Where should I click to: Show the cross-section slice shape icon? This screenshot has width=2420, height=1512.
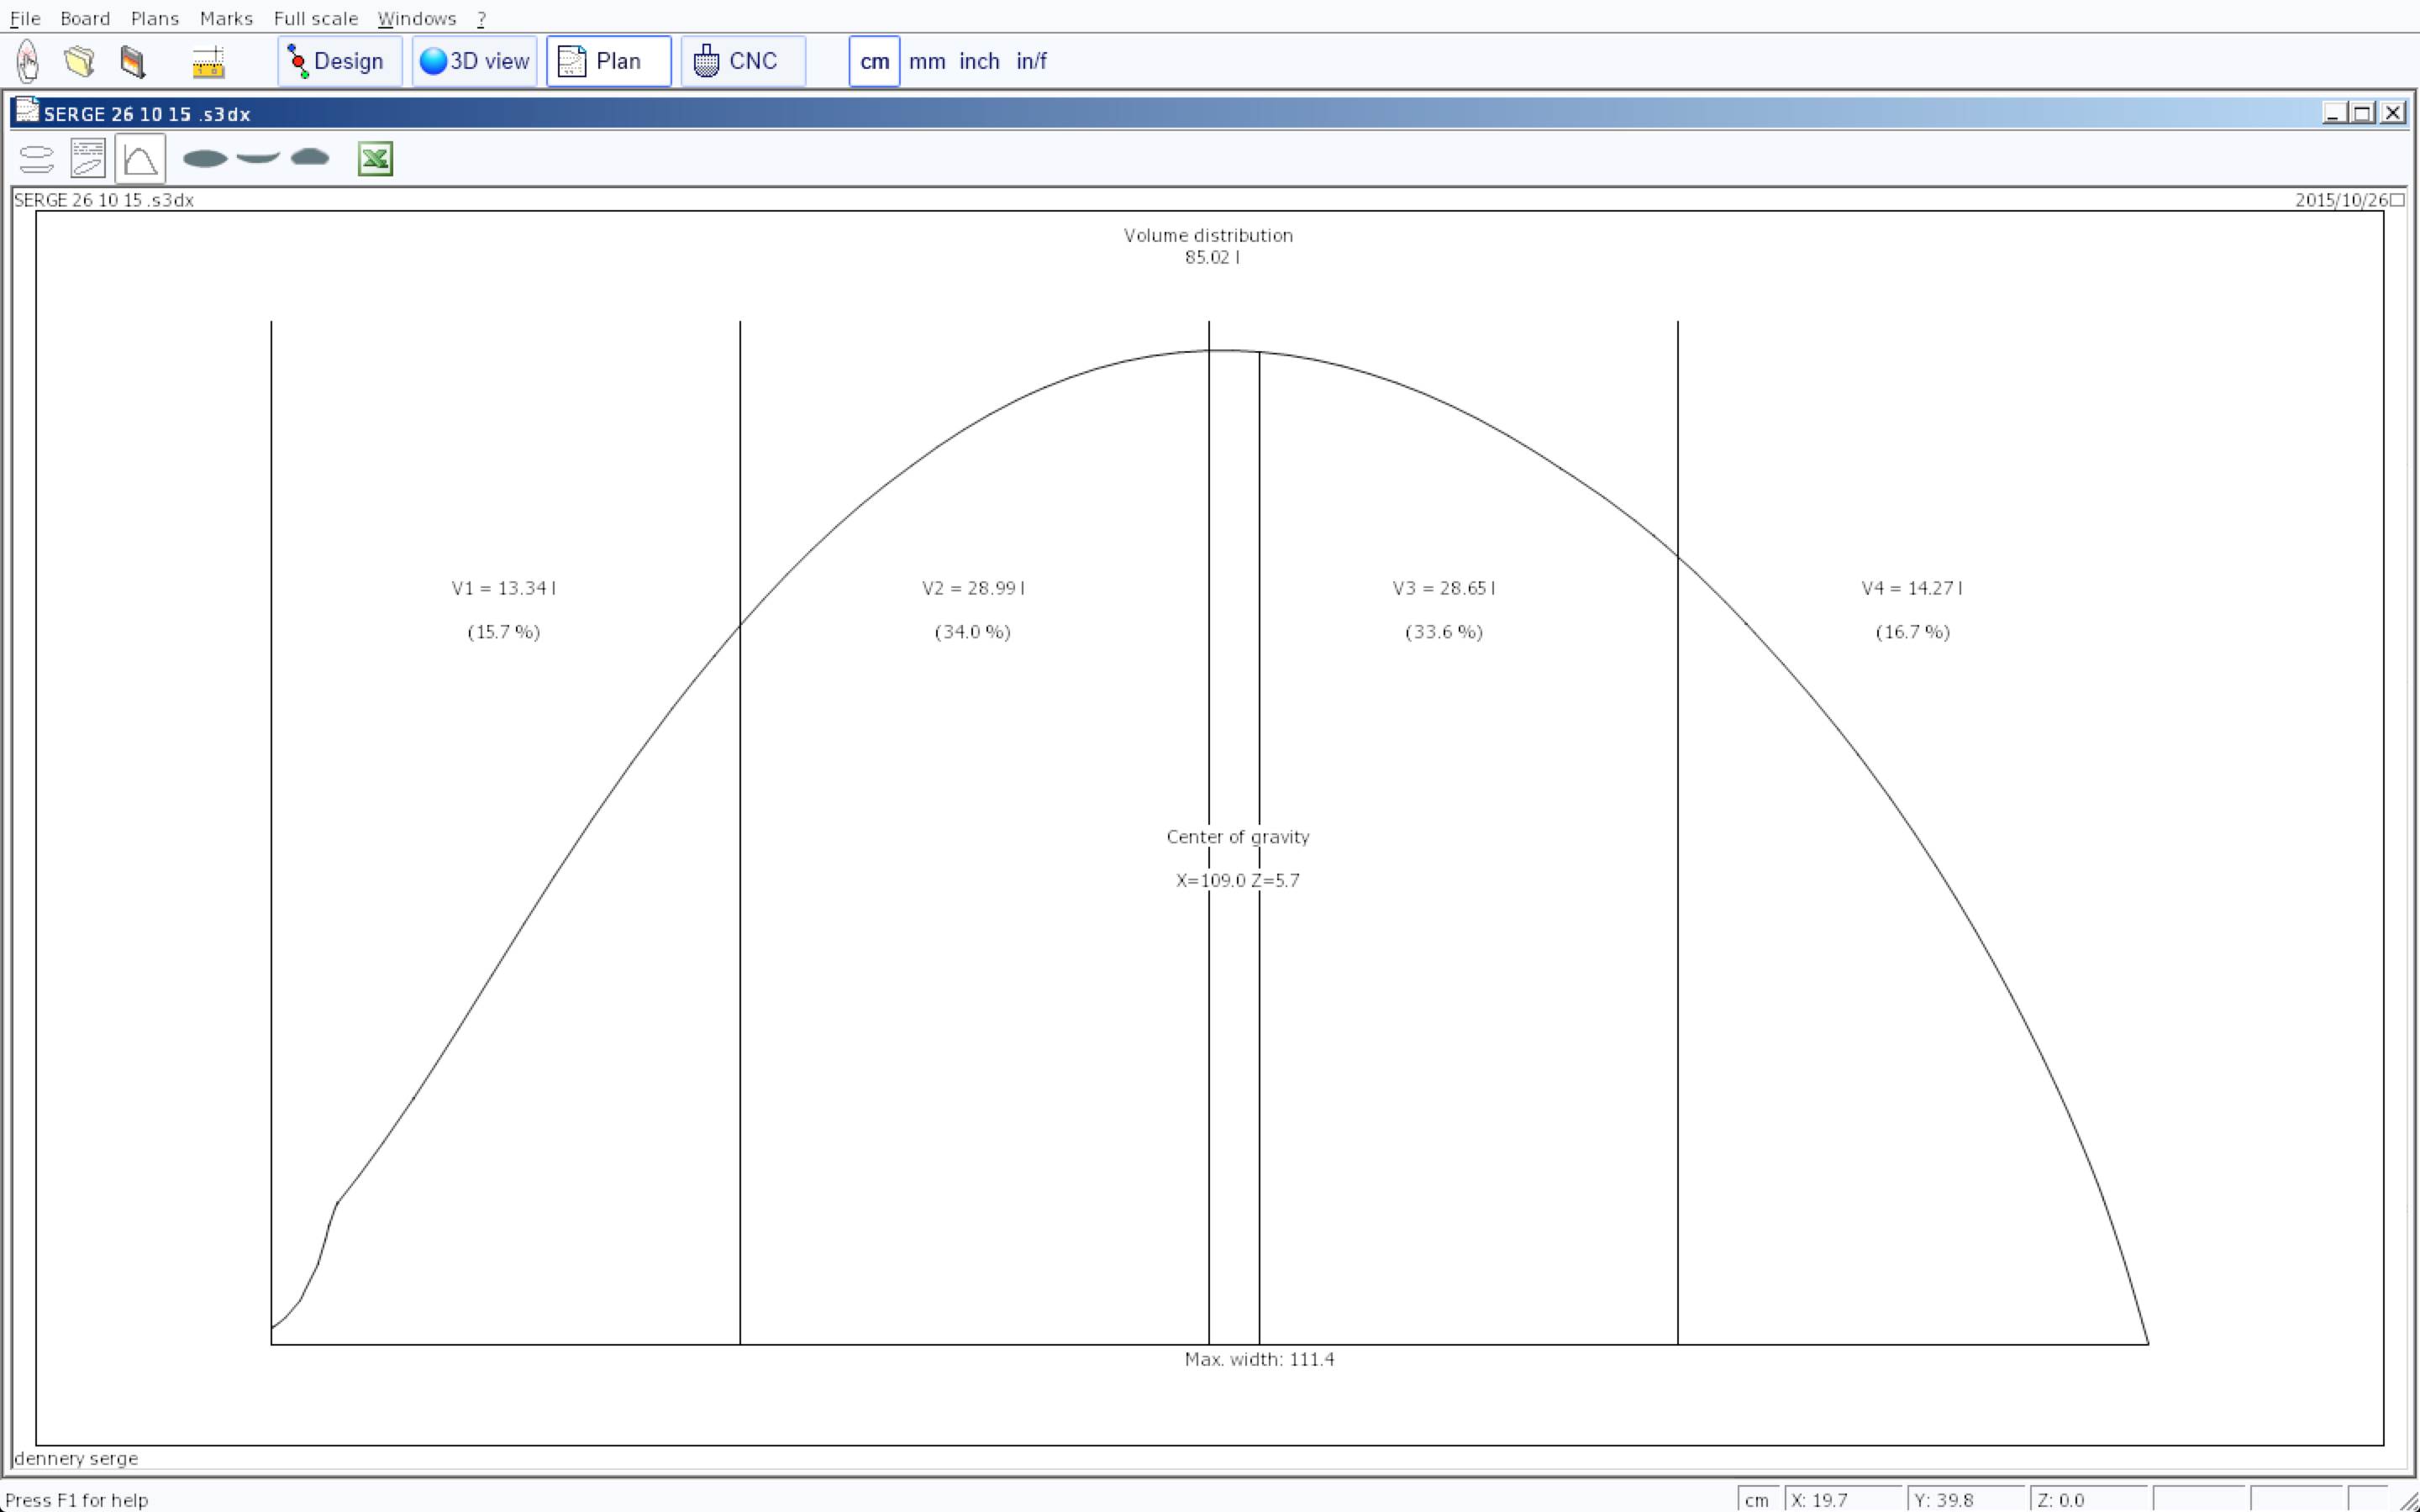pos(310,157)
